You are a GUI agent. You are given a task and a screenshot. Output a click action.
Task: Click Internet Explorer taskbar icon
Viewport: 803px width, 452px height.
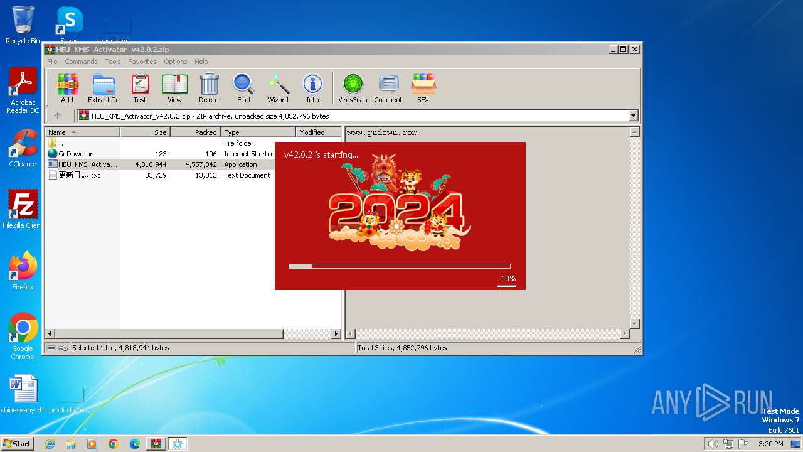[x=50, y=444]
